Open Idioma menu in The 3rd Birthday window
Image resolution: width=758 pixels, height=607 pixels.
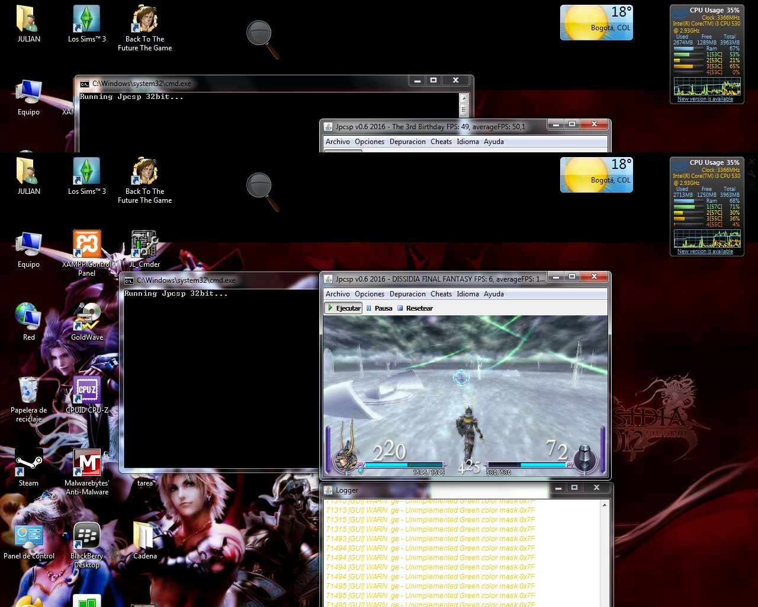(x=468, y=142)
